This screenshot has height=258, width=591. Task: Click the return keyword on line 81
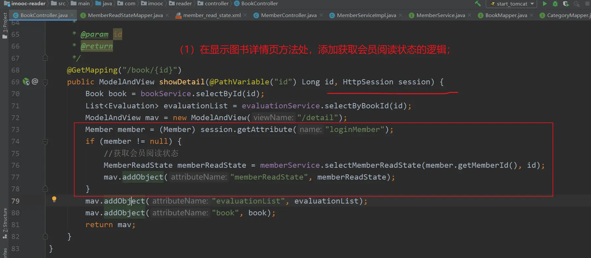(x=99, y=225)
